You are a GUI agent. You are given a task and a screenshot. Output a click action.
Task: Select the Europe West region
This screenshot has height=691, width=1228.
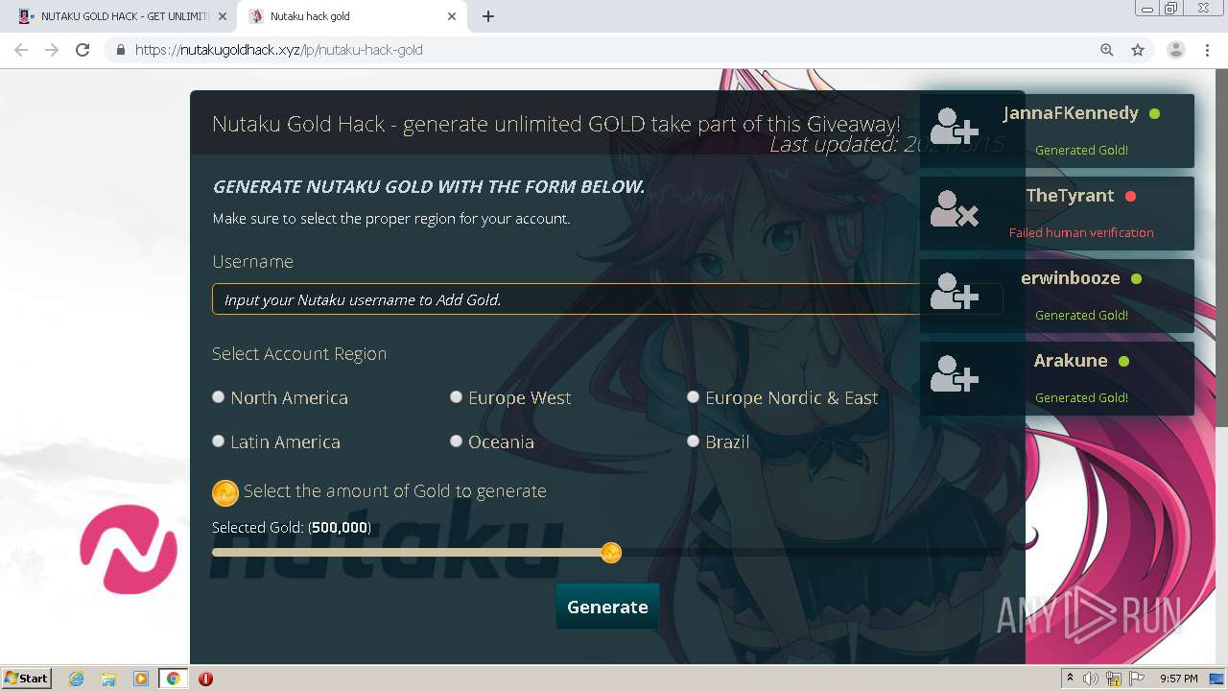click(457, 396)
